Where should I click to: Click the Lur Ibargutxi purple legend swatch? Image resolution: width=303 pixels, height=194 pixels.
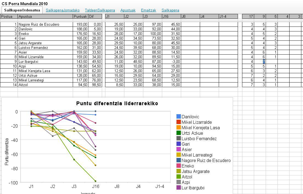click(x=179, y=188)
